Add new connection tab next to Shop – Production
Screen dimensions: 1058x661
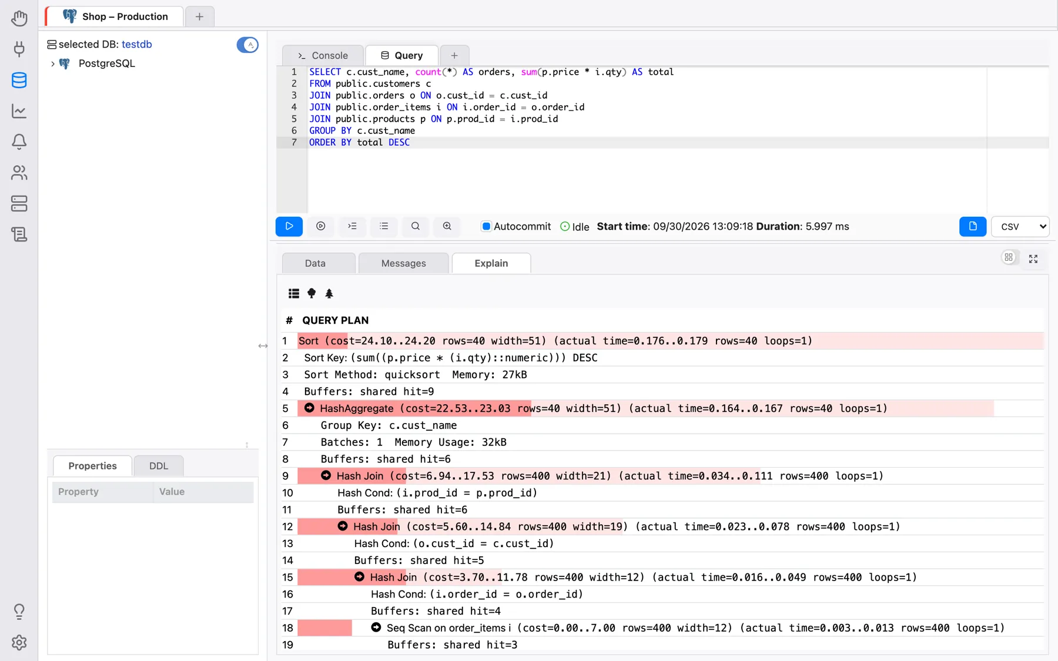[x=199, y=16]
